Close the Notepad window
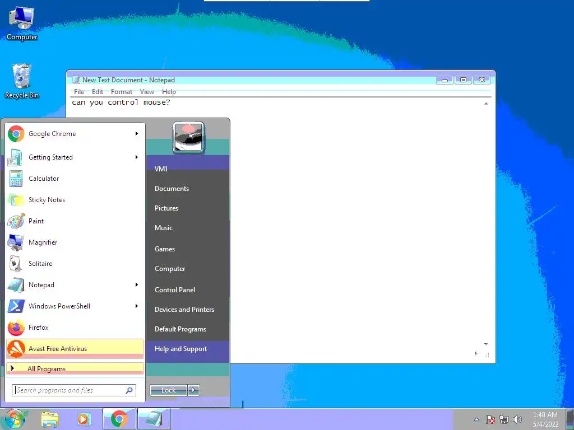574x430 pixels. [482, 80]
